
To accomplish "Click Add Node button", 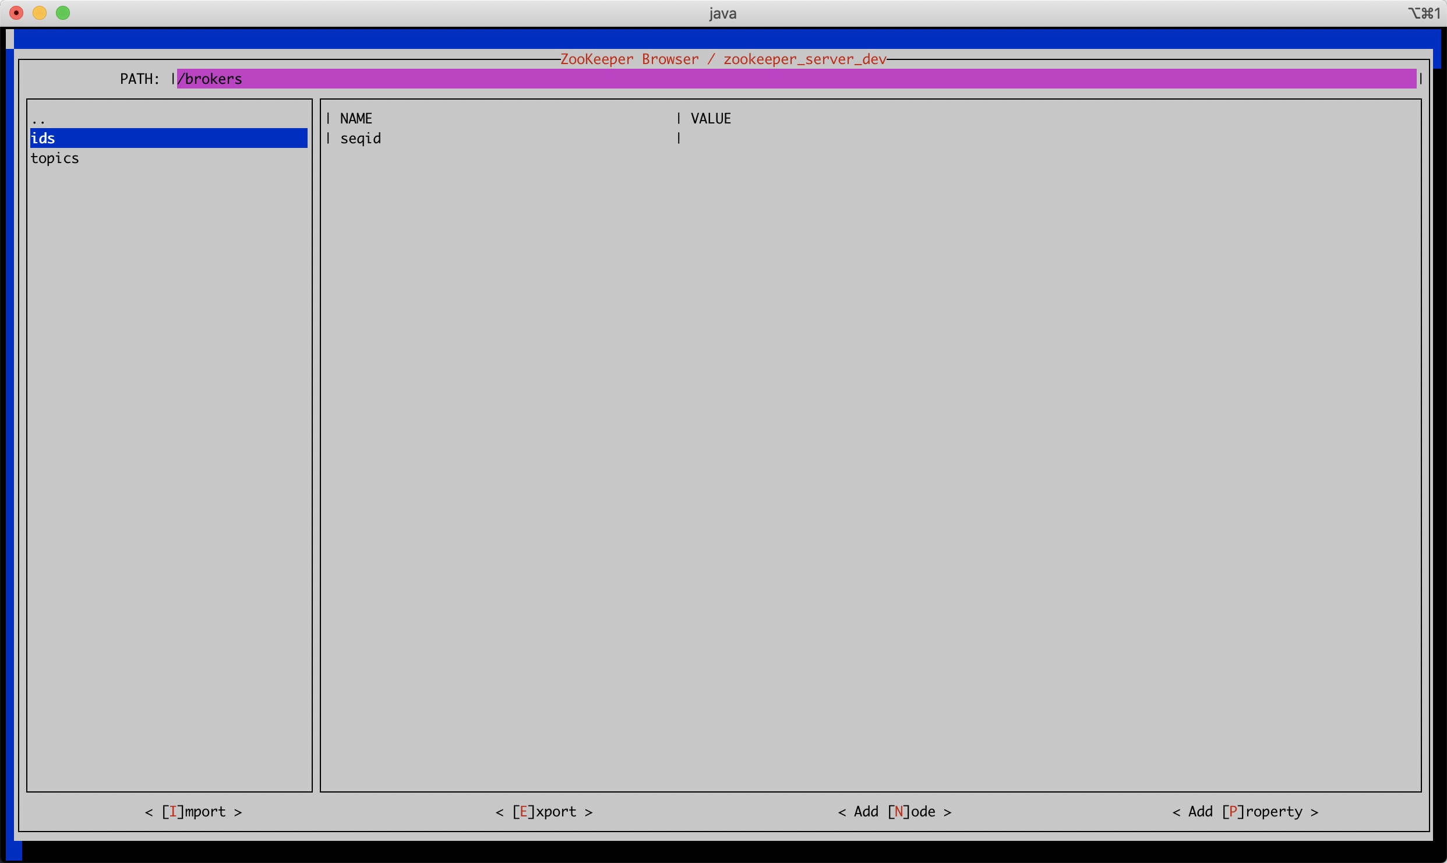I will point(895,812).
